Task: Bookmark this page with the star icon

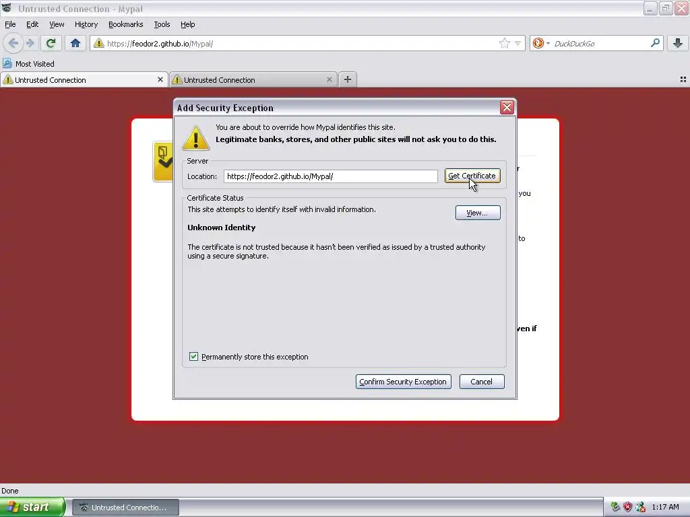Action: coord(504,43)
